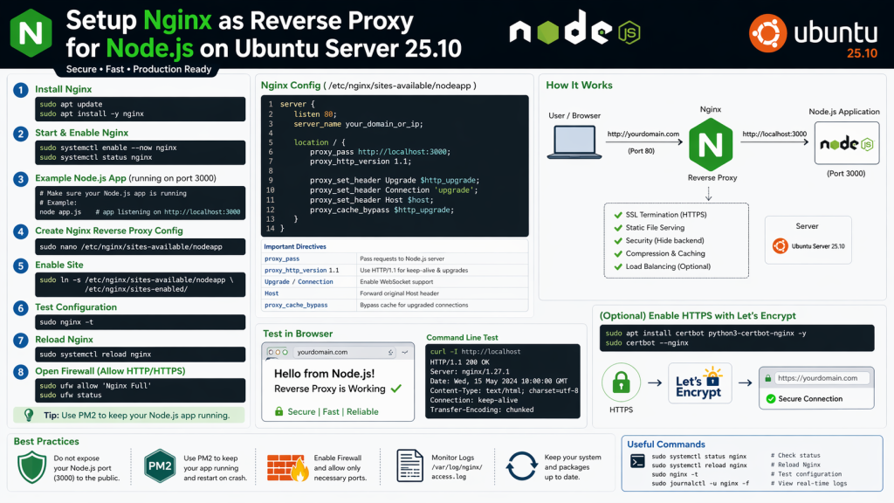894x503 pixels.
Task: Click the SSL Termination (HTTPS) checkmark
Action: pyautogui.click(x=616, y=215)
